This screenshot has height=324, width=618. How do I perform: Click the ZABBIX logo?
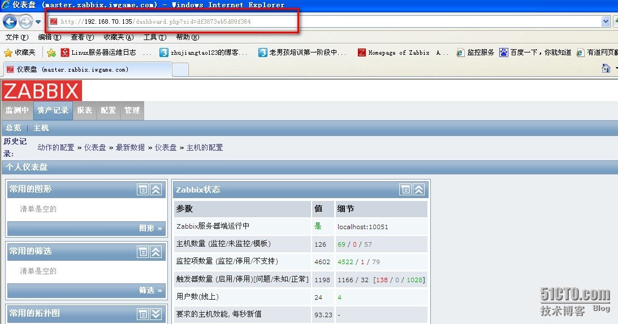(x=42, y=91)
